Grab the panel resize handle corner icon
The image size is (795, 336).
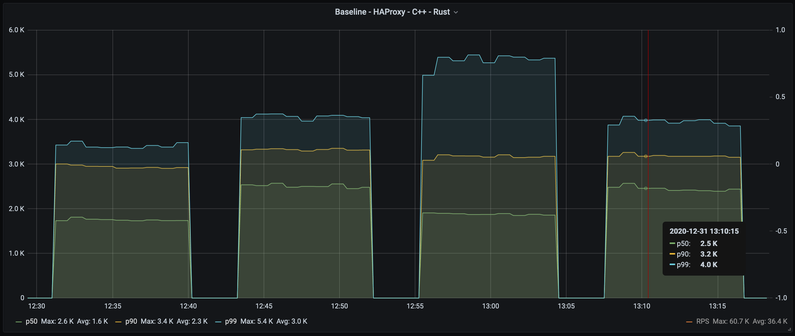pyautogui.click(x=789, y=330)
